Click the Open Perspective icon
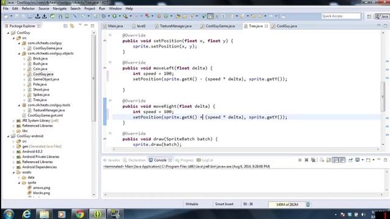The image size is (390, 219). 369,16
